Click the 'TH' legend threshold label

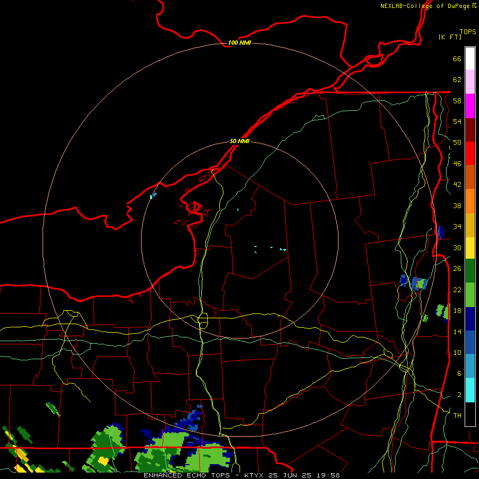pos(457,416)
